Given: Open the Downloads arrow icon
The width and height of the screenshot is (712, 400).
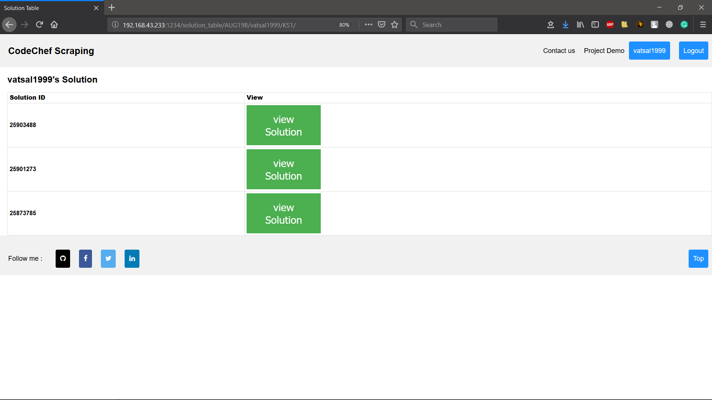Looking at the screenshot, I should coord(565,24).
